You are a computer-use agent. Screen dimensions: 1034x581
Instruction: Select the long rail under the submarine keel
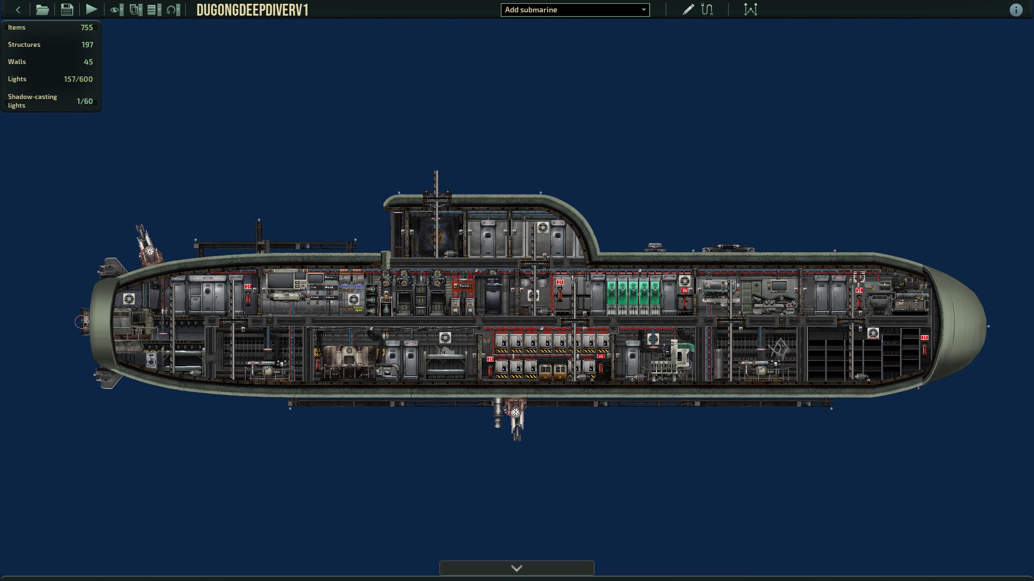tap(560, 403)
